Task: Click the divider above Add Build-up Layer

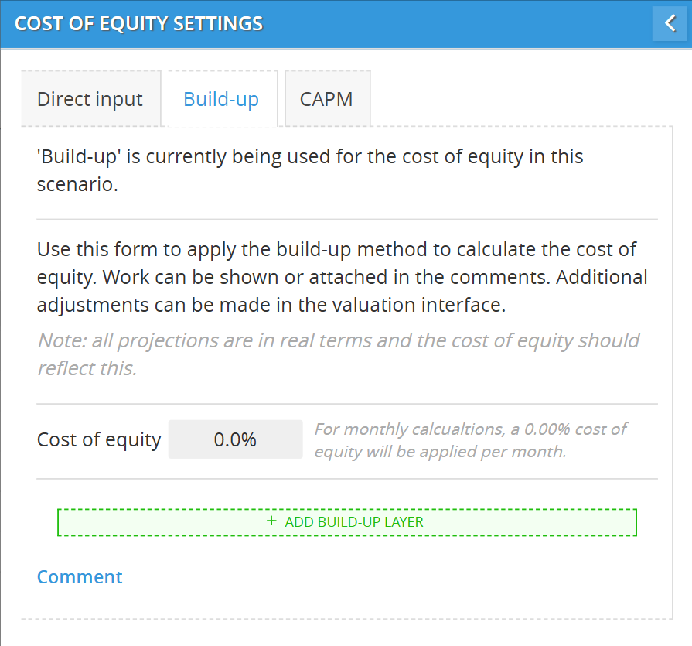Action: pyautogui.click(x=347, y=479)
